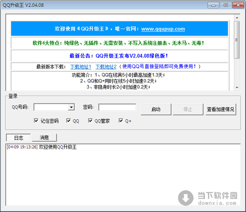Focus the 密码 password field
This screenshot has width=246, height=212.
[x=117, y=107]
